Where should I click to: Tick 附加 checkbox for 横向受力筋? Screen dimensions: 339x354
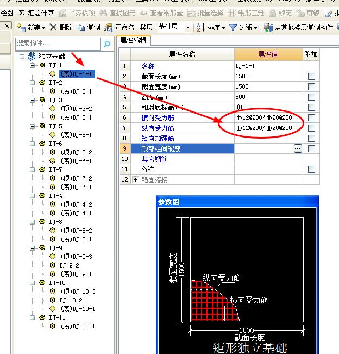pos(311,117)
